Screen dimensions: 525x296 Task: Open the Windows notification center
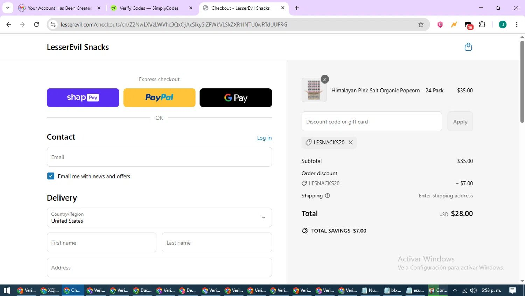coord(512,290)
